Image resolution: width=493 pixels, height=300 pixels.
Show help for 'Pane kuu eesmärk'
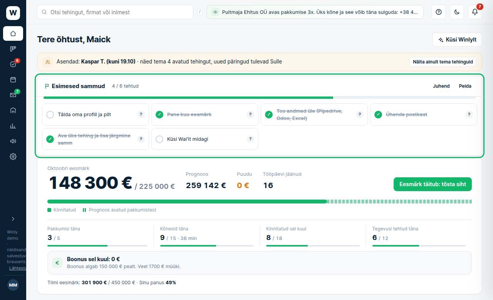250,115
